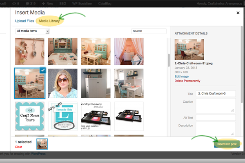Pick the pink curtain bedroom thumbnail
The image size is (245, 163).
tap(129, 51)
